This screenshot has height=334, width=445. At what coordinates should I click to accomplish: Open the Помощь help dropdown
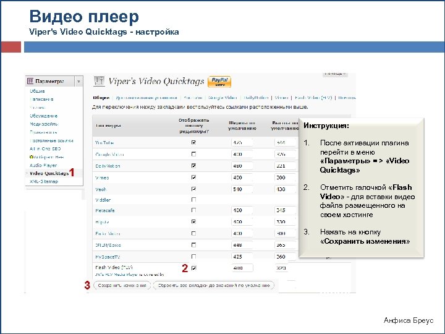pos(336,74)
